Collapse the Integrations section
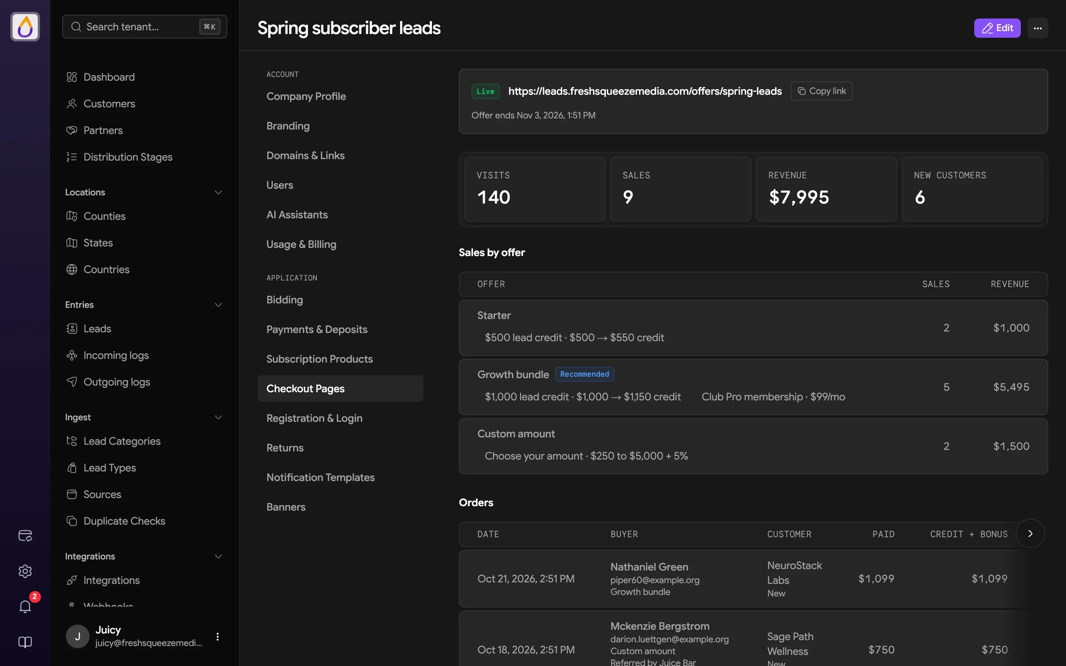The height and width of the screenshot is (666, 1066). coord(218,556)
